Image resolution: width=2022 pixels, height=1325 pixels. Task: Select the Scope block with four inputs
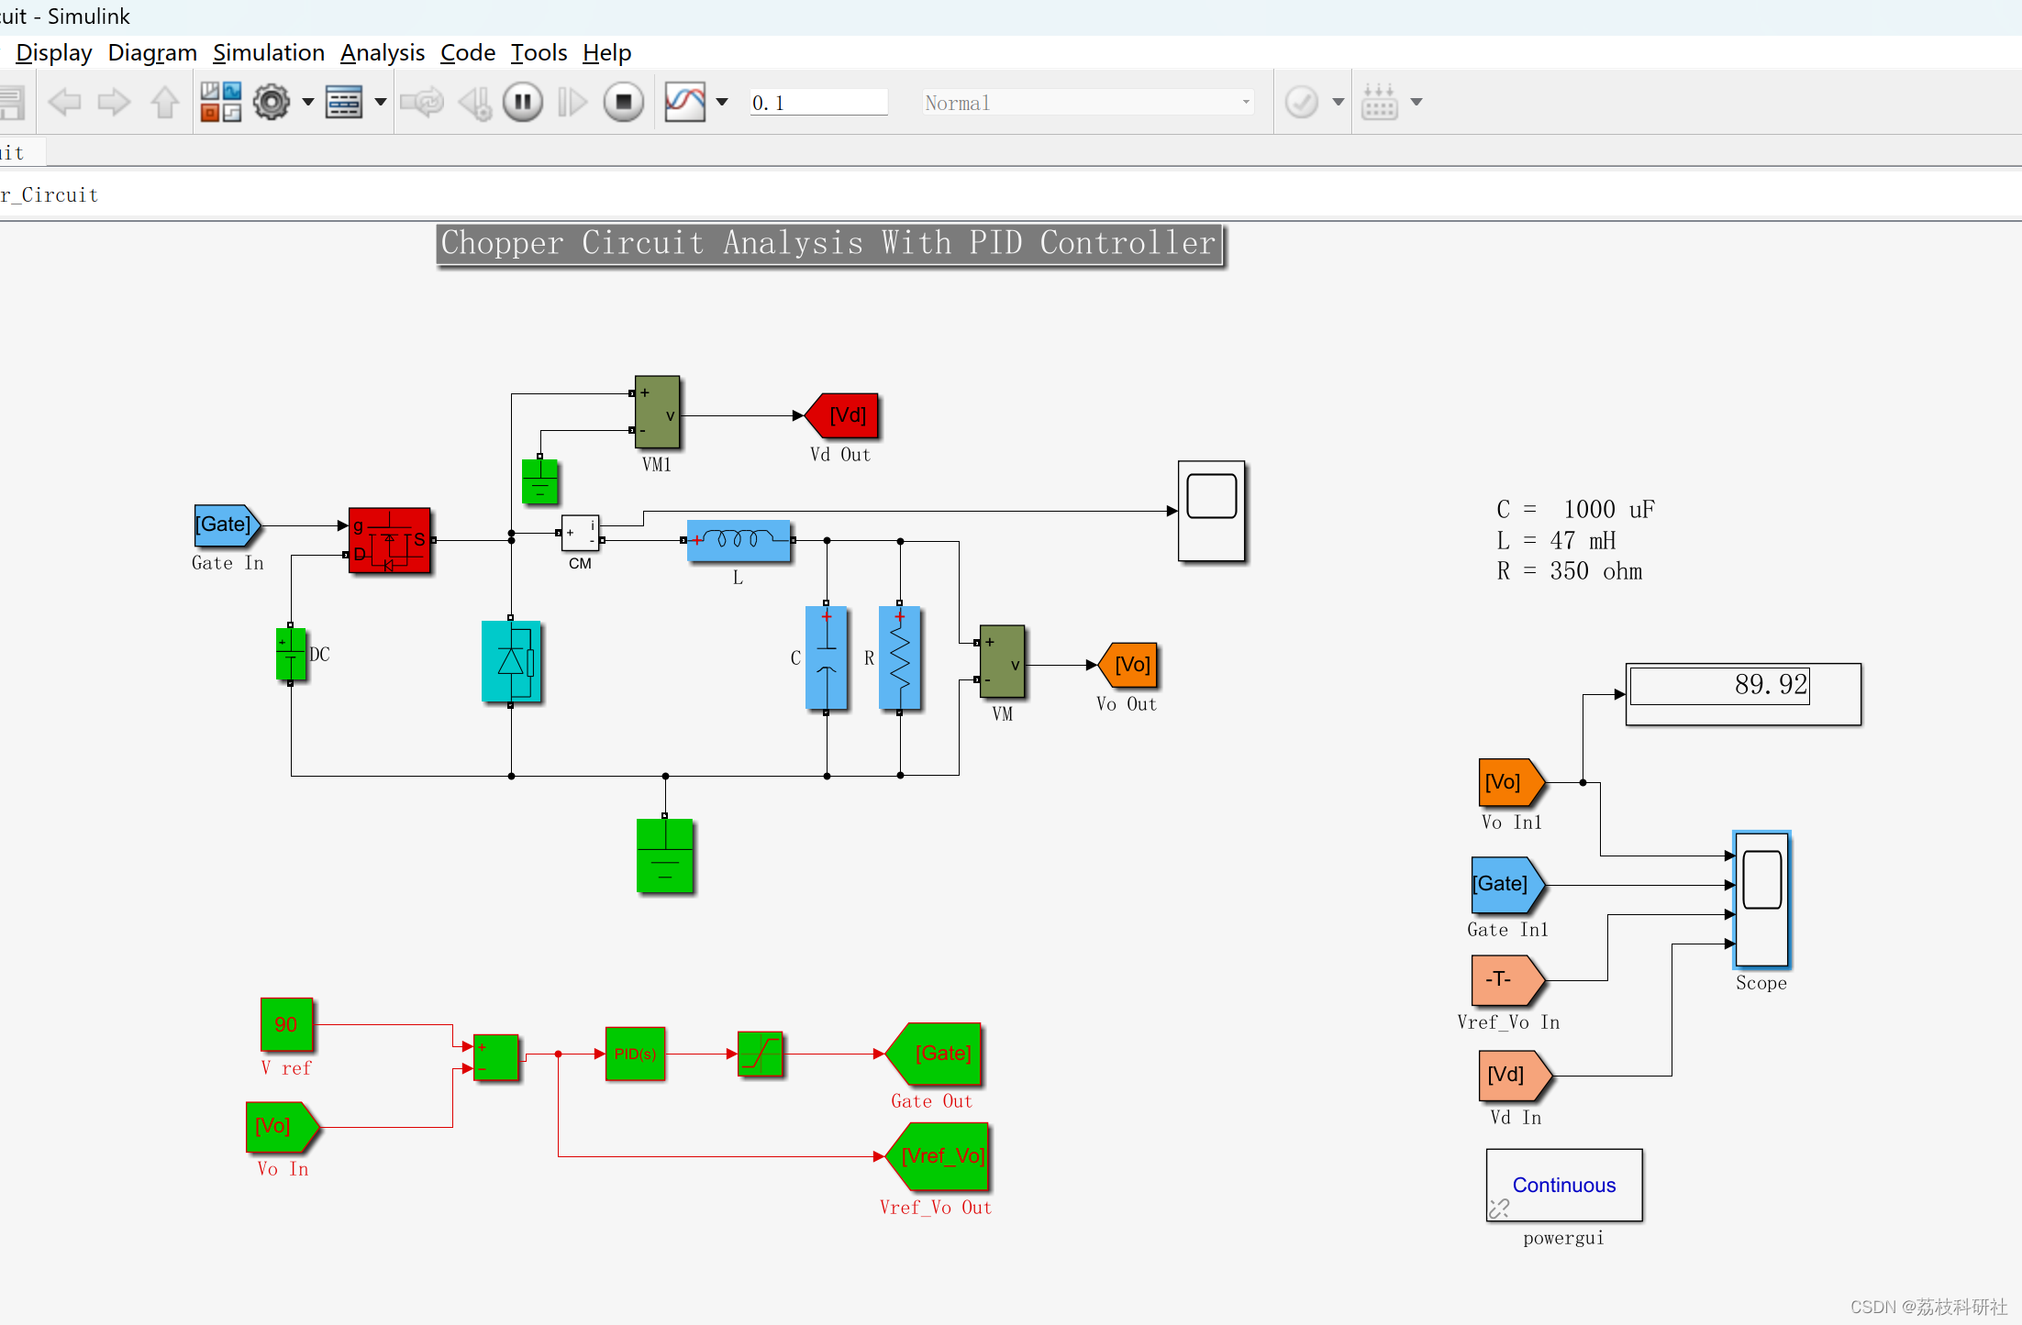(1761, 900)
